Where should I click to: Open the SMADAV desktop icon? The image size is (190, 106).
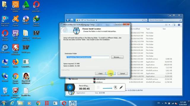pos(26,6)
